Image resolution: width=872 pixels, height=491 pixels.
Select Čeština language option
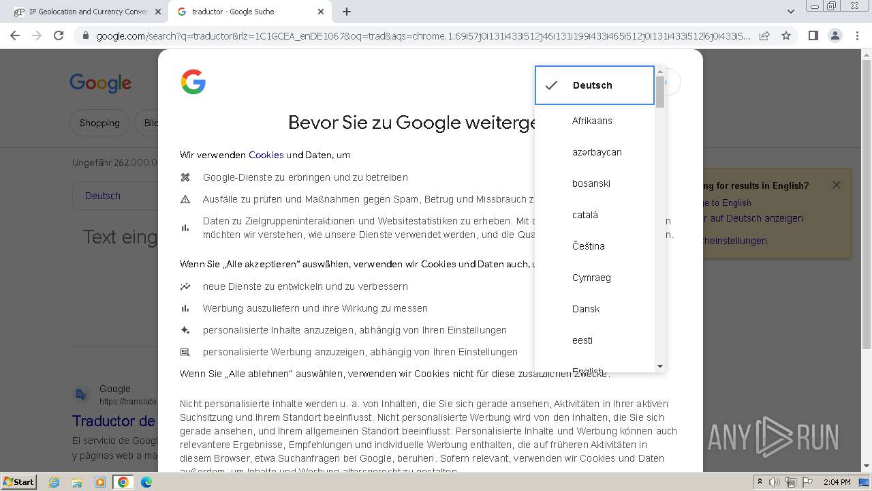click(x=594, y=246)
